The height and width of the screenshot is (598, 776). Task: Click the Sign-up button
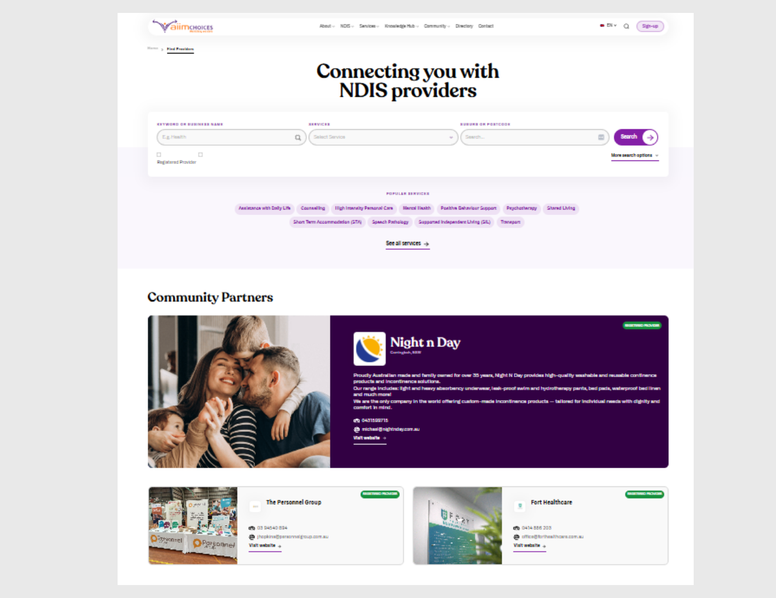tap(650, 26)
